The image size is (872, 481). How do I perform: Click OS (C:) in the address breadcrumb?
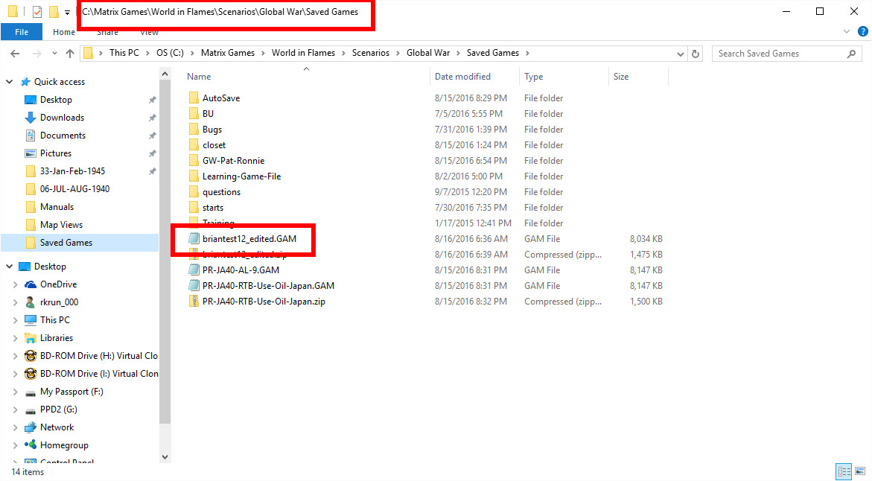pyautogui.click(x=170, y=53)
